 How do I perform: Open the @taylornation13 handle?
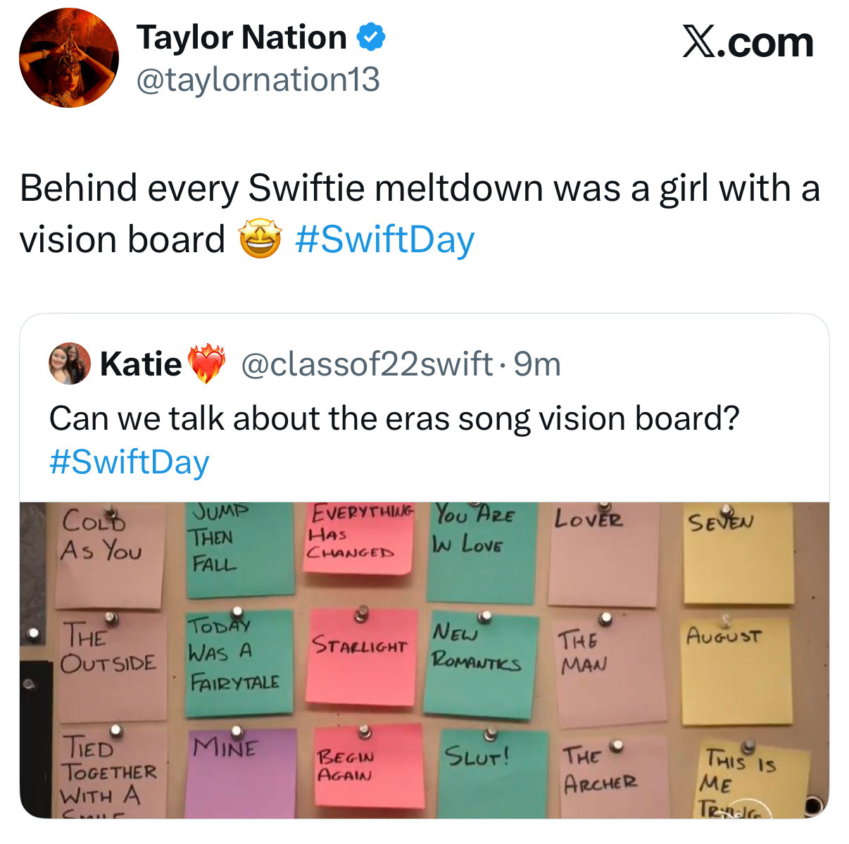[258, 80]
